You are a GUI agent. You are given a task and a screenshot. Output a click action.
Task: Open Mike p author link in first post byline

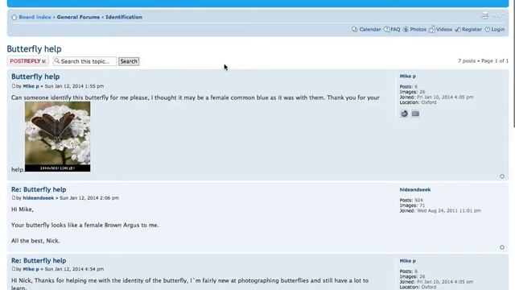(x=31, y=86)
